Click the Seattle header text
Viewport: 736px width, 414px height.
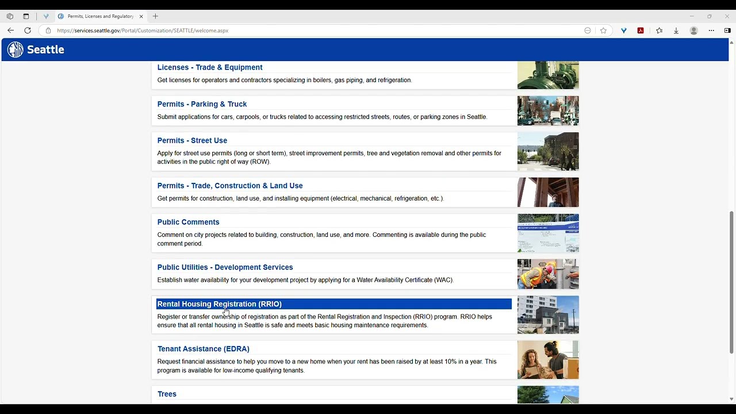pyautogui.click(x=45, y=49)
